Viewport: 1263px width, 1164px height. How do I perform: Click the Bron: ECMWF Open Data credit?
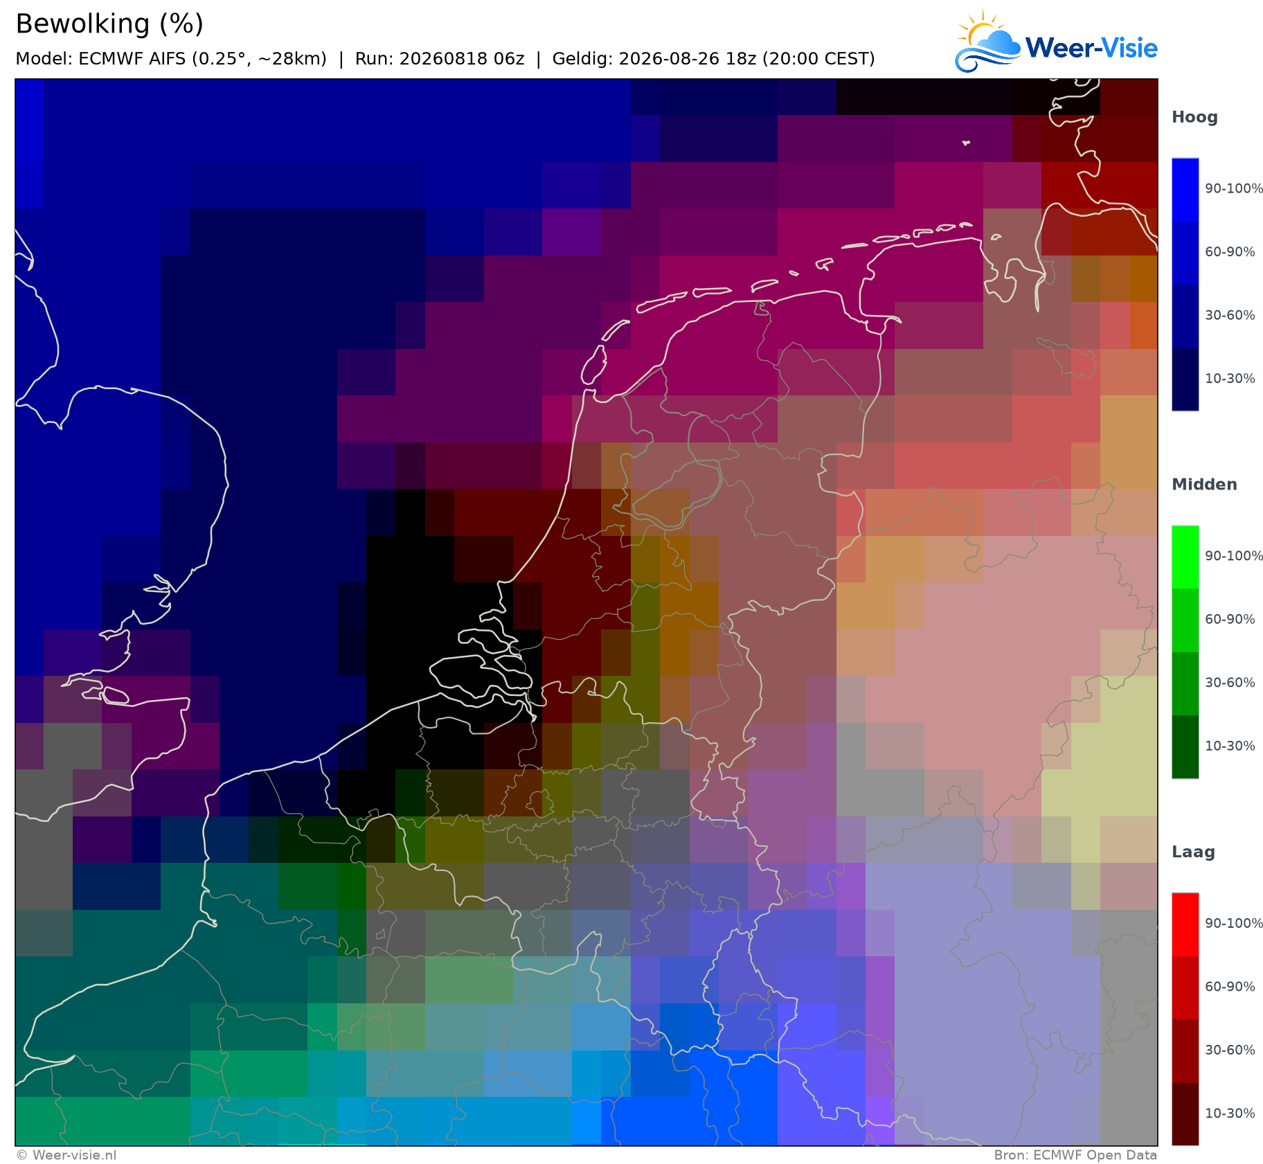(1075, 1155)
